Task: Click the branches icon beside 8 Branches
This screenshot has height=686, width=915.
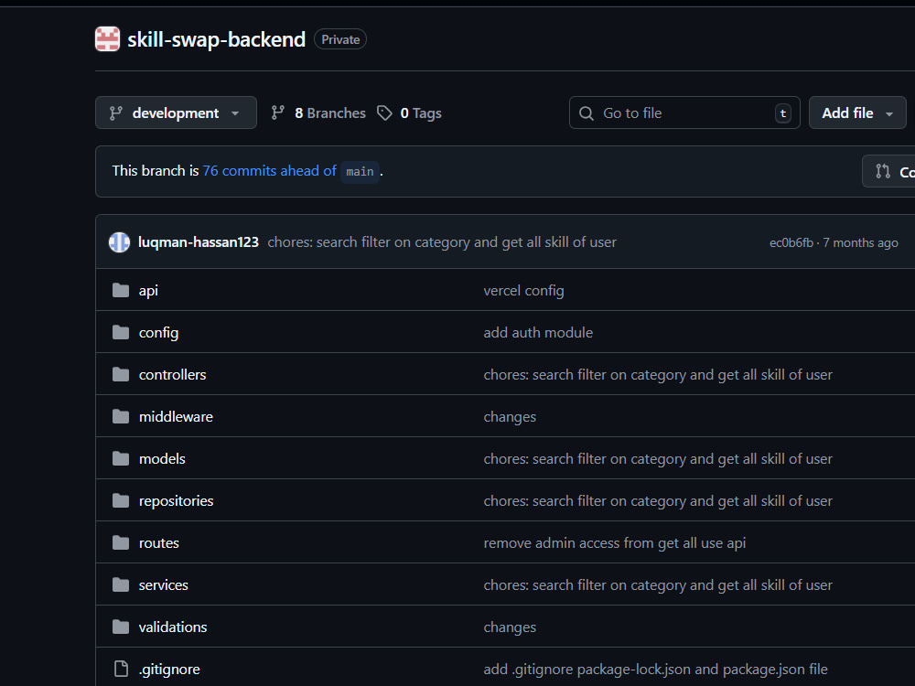Action: 278,113
